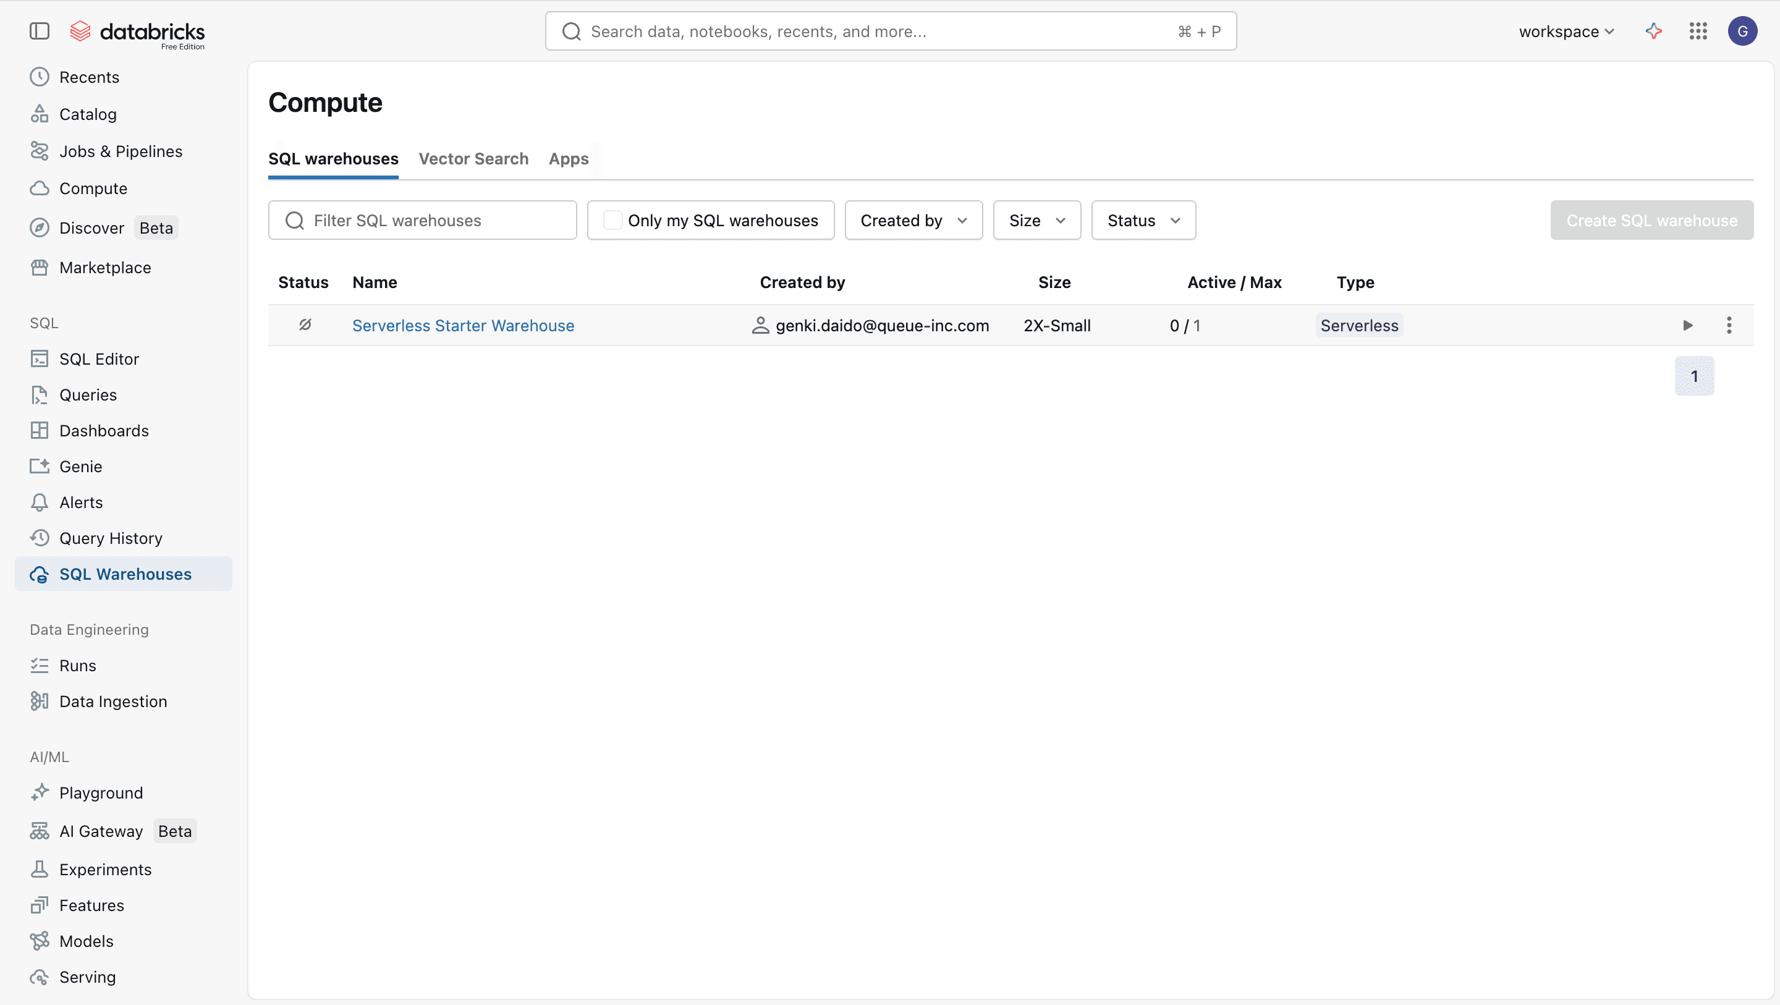Image resolution: width=1780 pixels, height=1005 pixels.
Task: Click the Genie sidebar icon
Action: pos(40,466)
